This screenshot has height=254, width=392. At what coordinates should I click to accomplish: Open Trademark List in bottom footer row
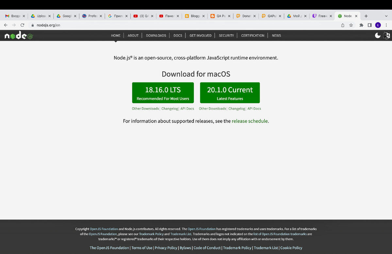click(x=266, y=248)
